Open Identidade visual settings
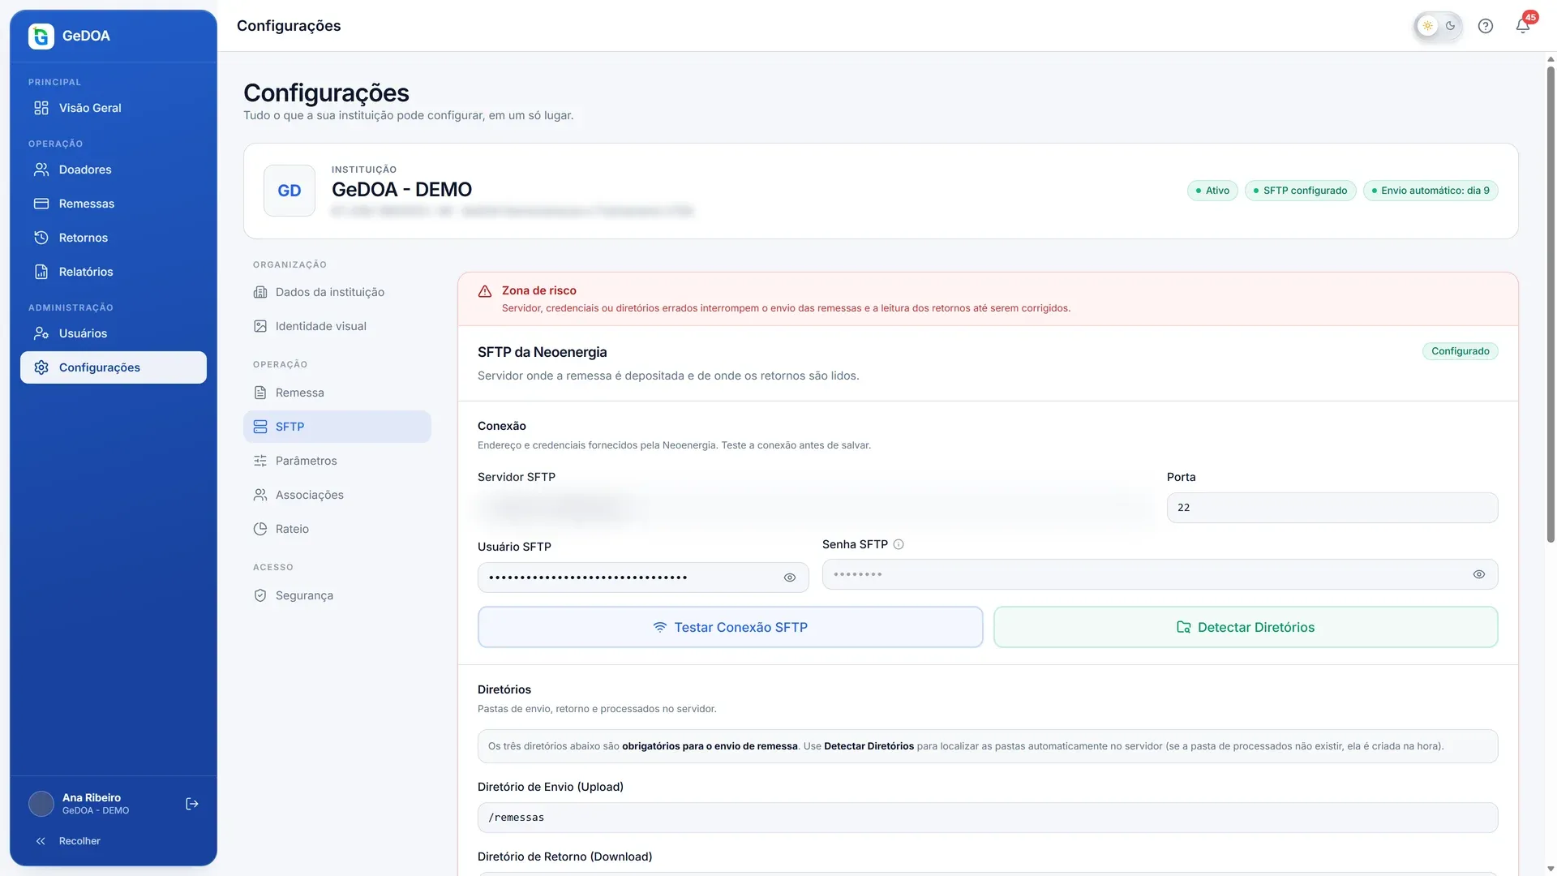1557x876 pixels. [x=337, y=326]
